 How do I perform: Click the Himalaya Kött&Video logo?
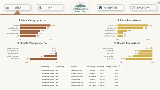point(80,7)
